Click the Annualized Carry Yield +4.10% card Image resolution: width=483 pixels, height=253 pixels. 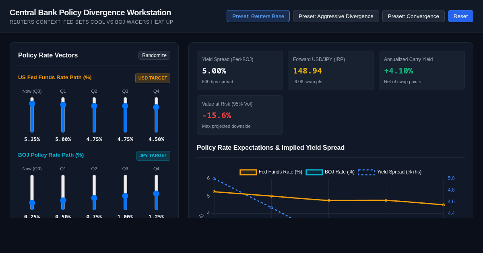pyautogui.click(x=422, y=70)
